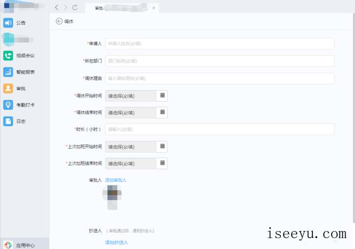This screenshot has height=249, width=355.
Task: Open 视频会议 video meeting icon
Action: click(8, 55)
